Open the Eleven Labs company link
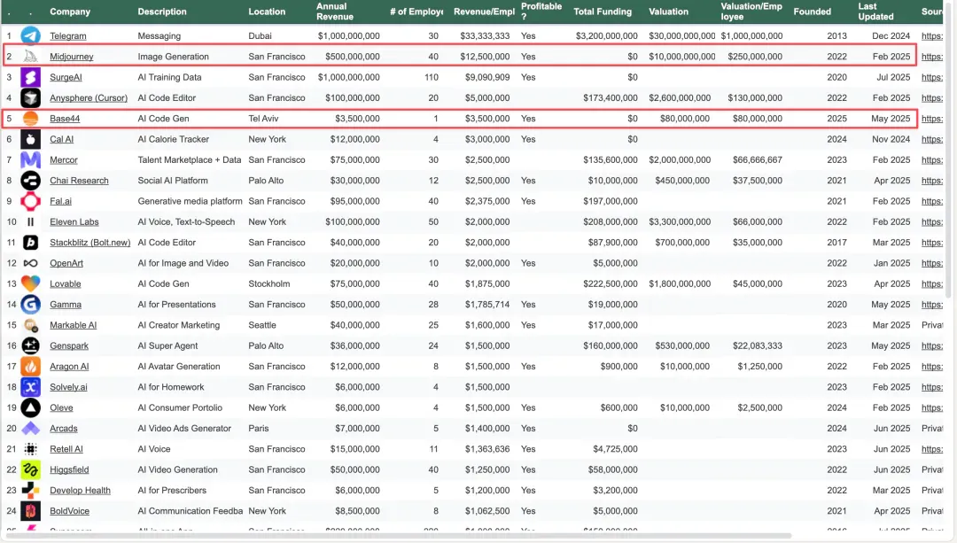 point(74,222)
